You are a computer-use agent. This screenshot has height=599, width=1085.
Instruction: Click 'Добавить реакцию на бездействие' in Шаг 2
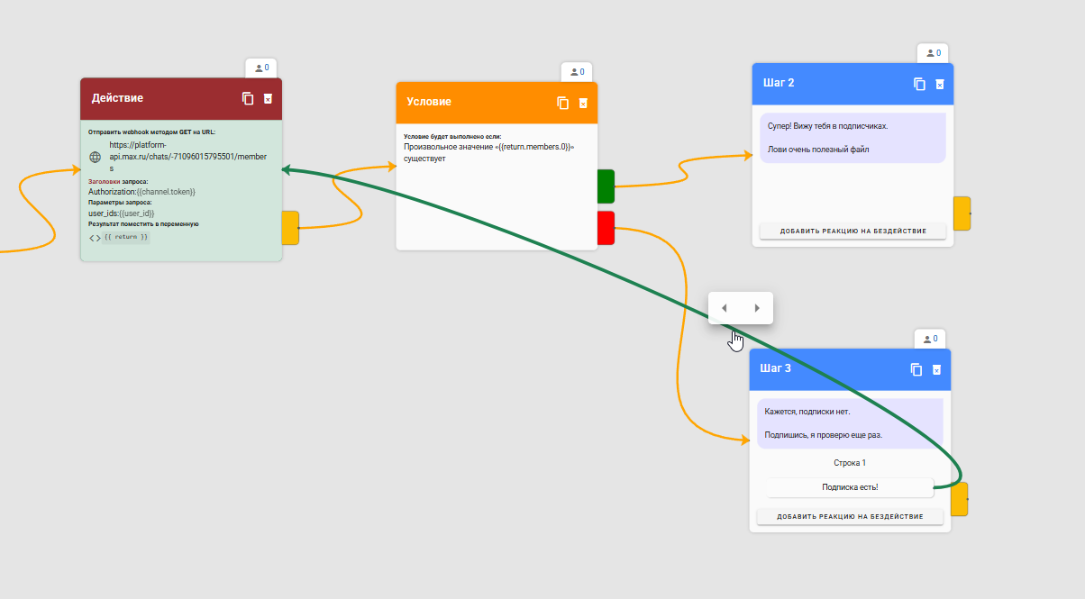point(852,231)
